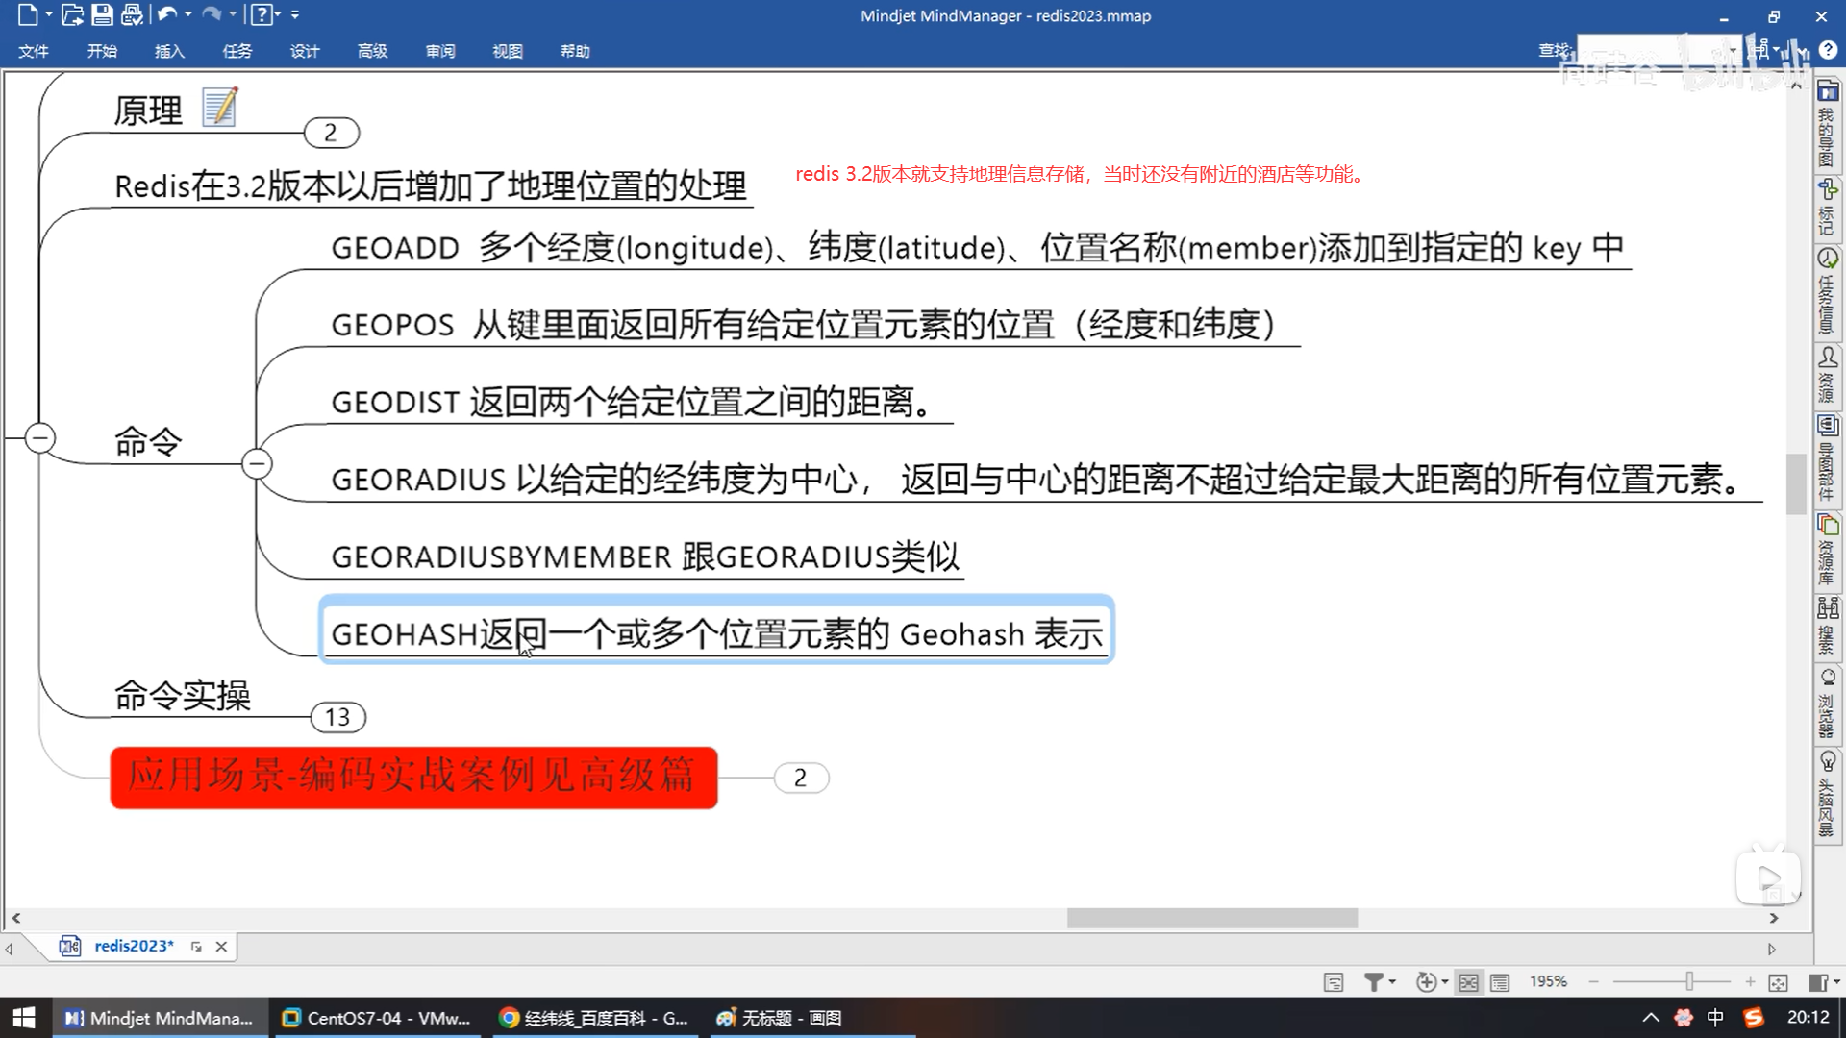Viewport: 1846px width, 1038px height.
Task: Expand the 原理 subtopic count bubble
Action: point(331,133)
